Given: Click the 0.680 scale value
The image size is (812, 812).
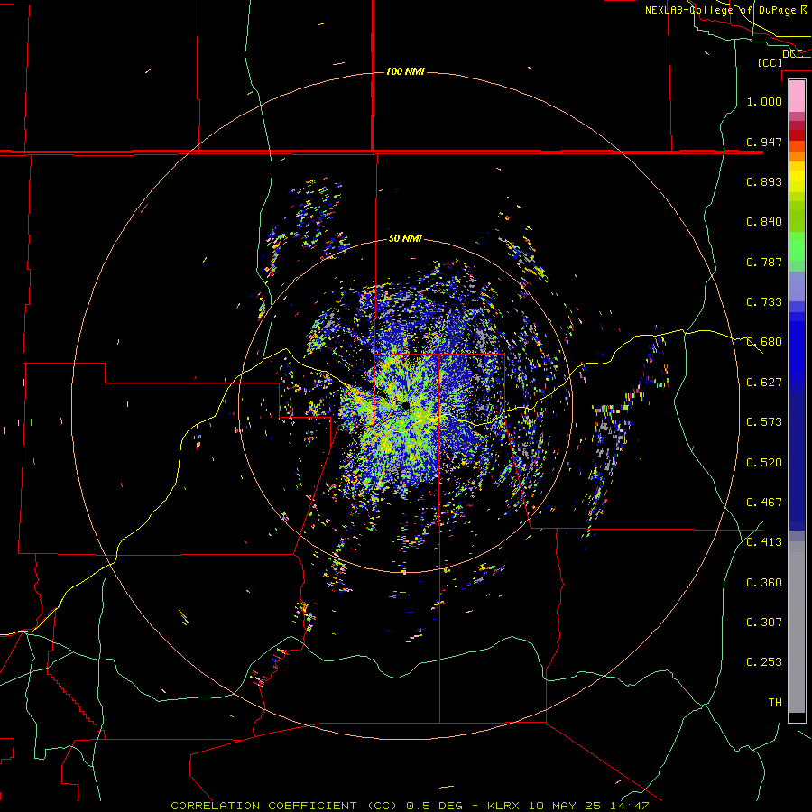Looking at the screenshot, I should tap(764, 342).
